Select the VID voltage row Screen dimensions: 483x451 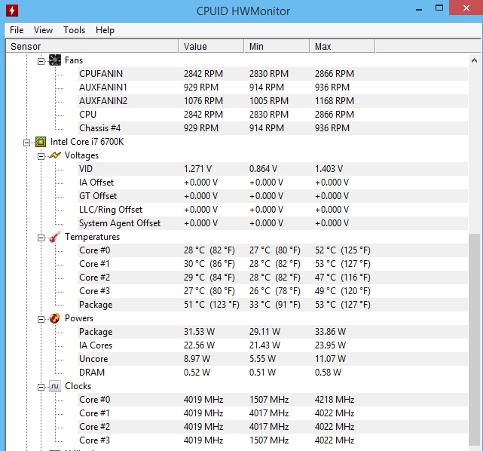tap(273, 169)
